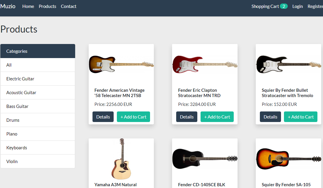
Task: View Details for Squier Bullet Stratocaster
Action: [x=270, y=117]
